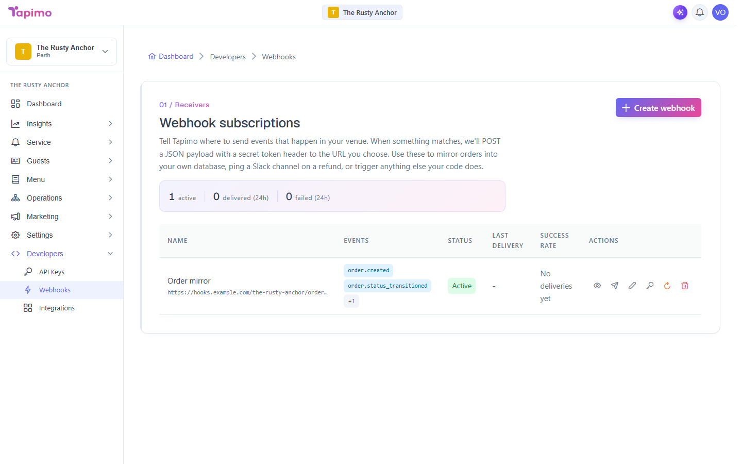Click the Integrations grid icon
The height and width of the screenshot is (464, 742).
28,308
